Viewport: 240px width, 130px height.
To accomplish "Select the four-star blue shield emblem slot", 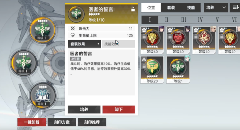I will pyautogui.click(x=42, y=96).
